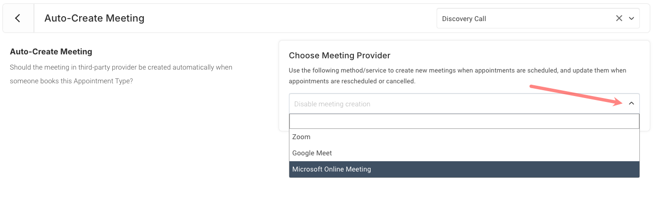Viewport: 663px width, 197px height.
Task: Clear the Discovery Call selection
Action: tap(619, 19)
